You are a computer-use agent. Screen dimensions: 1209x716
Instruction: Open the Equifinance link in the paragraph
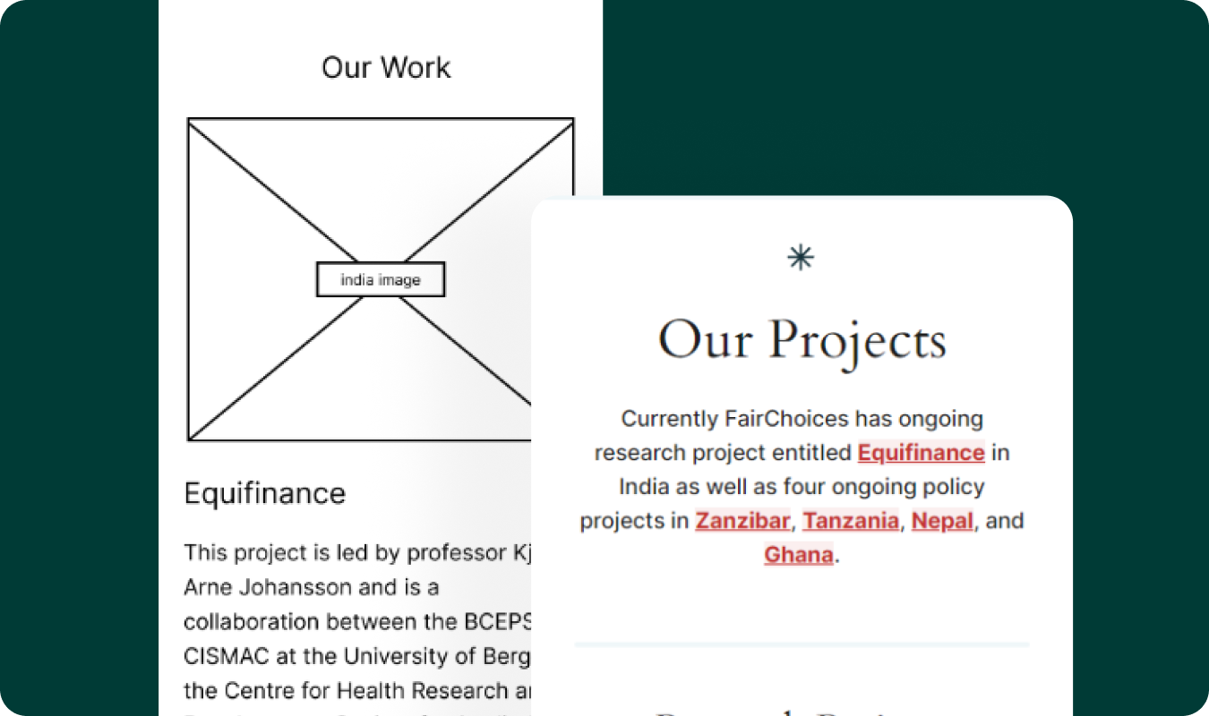922,453
